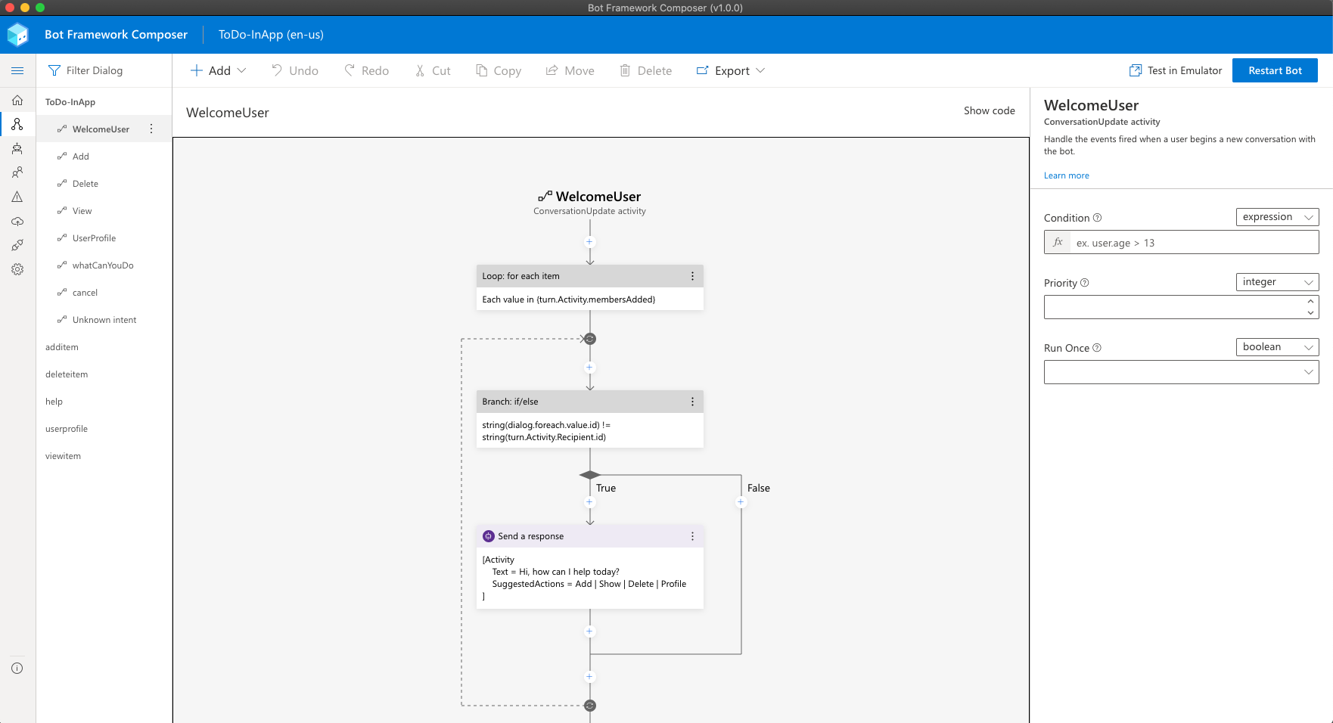The height and width of the screenshot is (723, 1333).
Task: Add action above Loop for each item
Action: [590, 242]
